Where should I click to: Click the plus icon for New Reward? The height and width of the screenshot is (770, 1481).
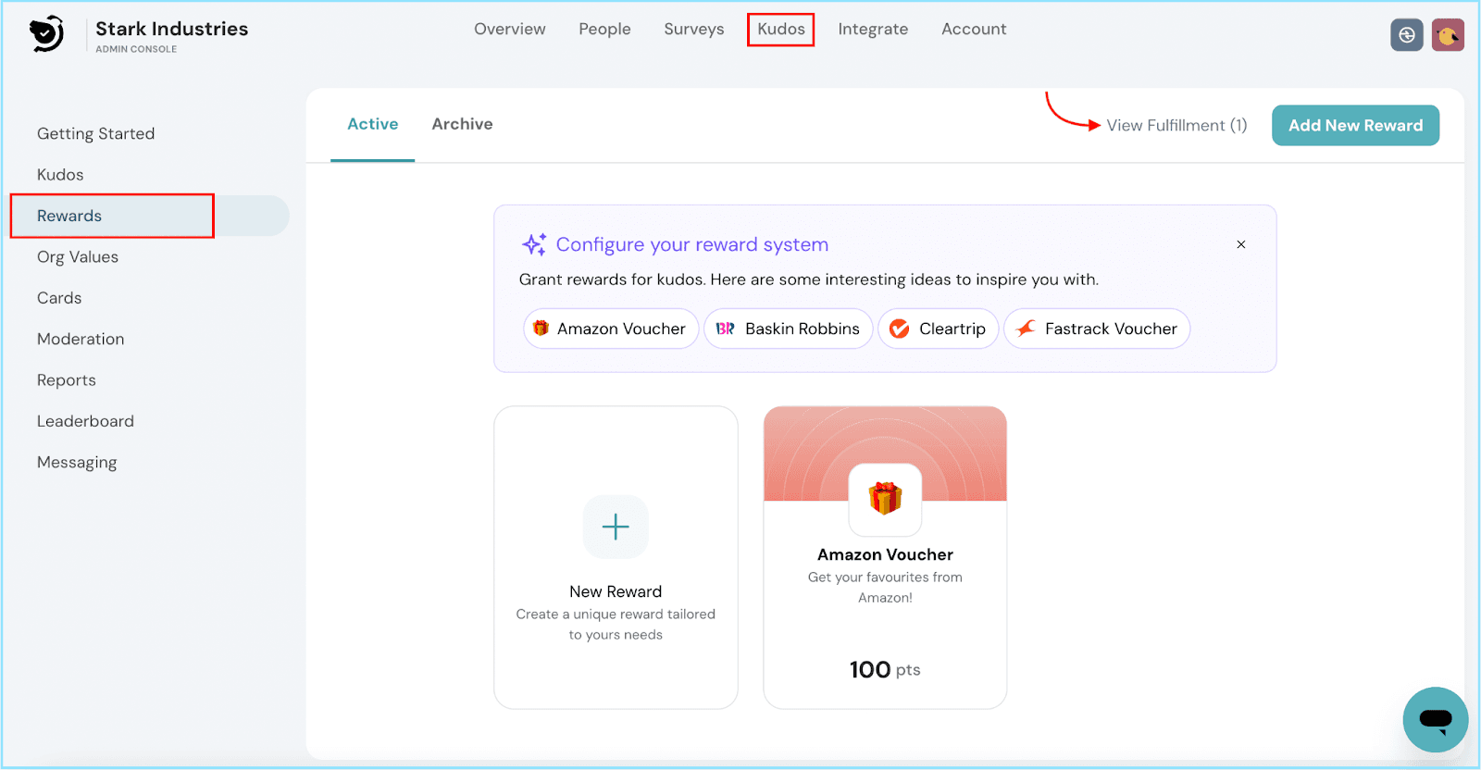coord(616,527)
